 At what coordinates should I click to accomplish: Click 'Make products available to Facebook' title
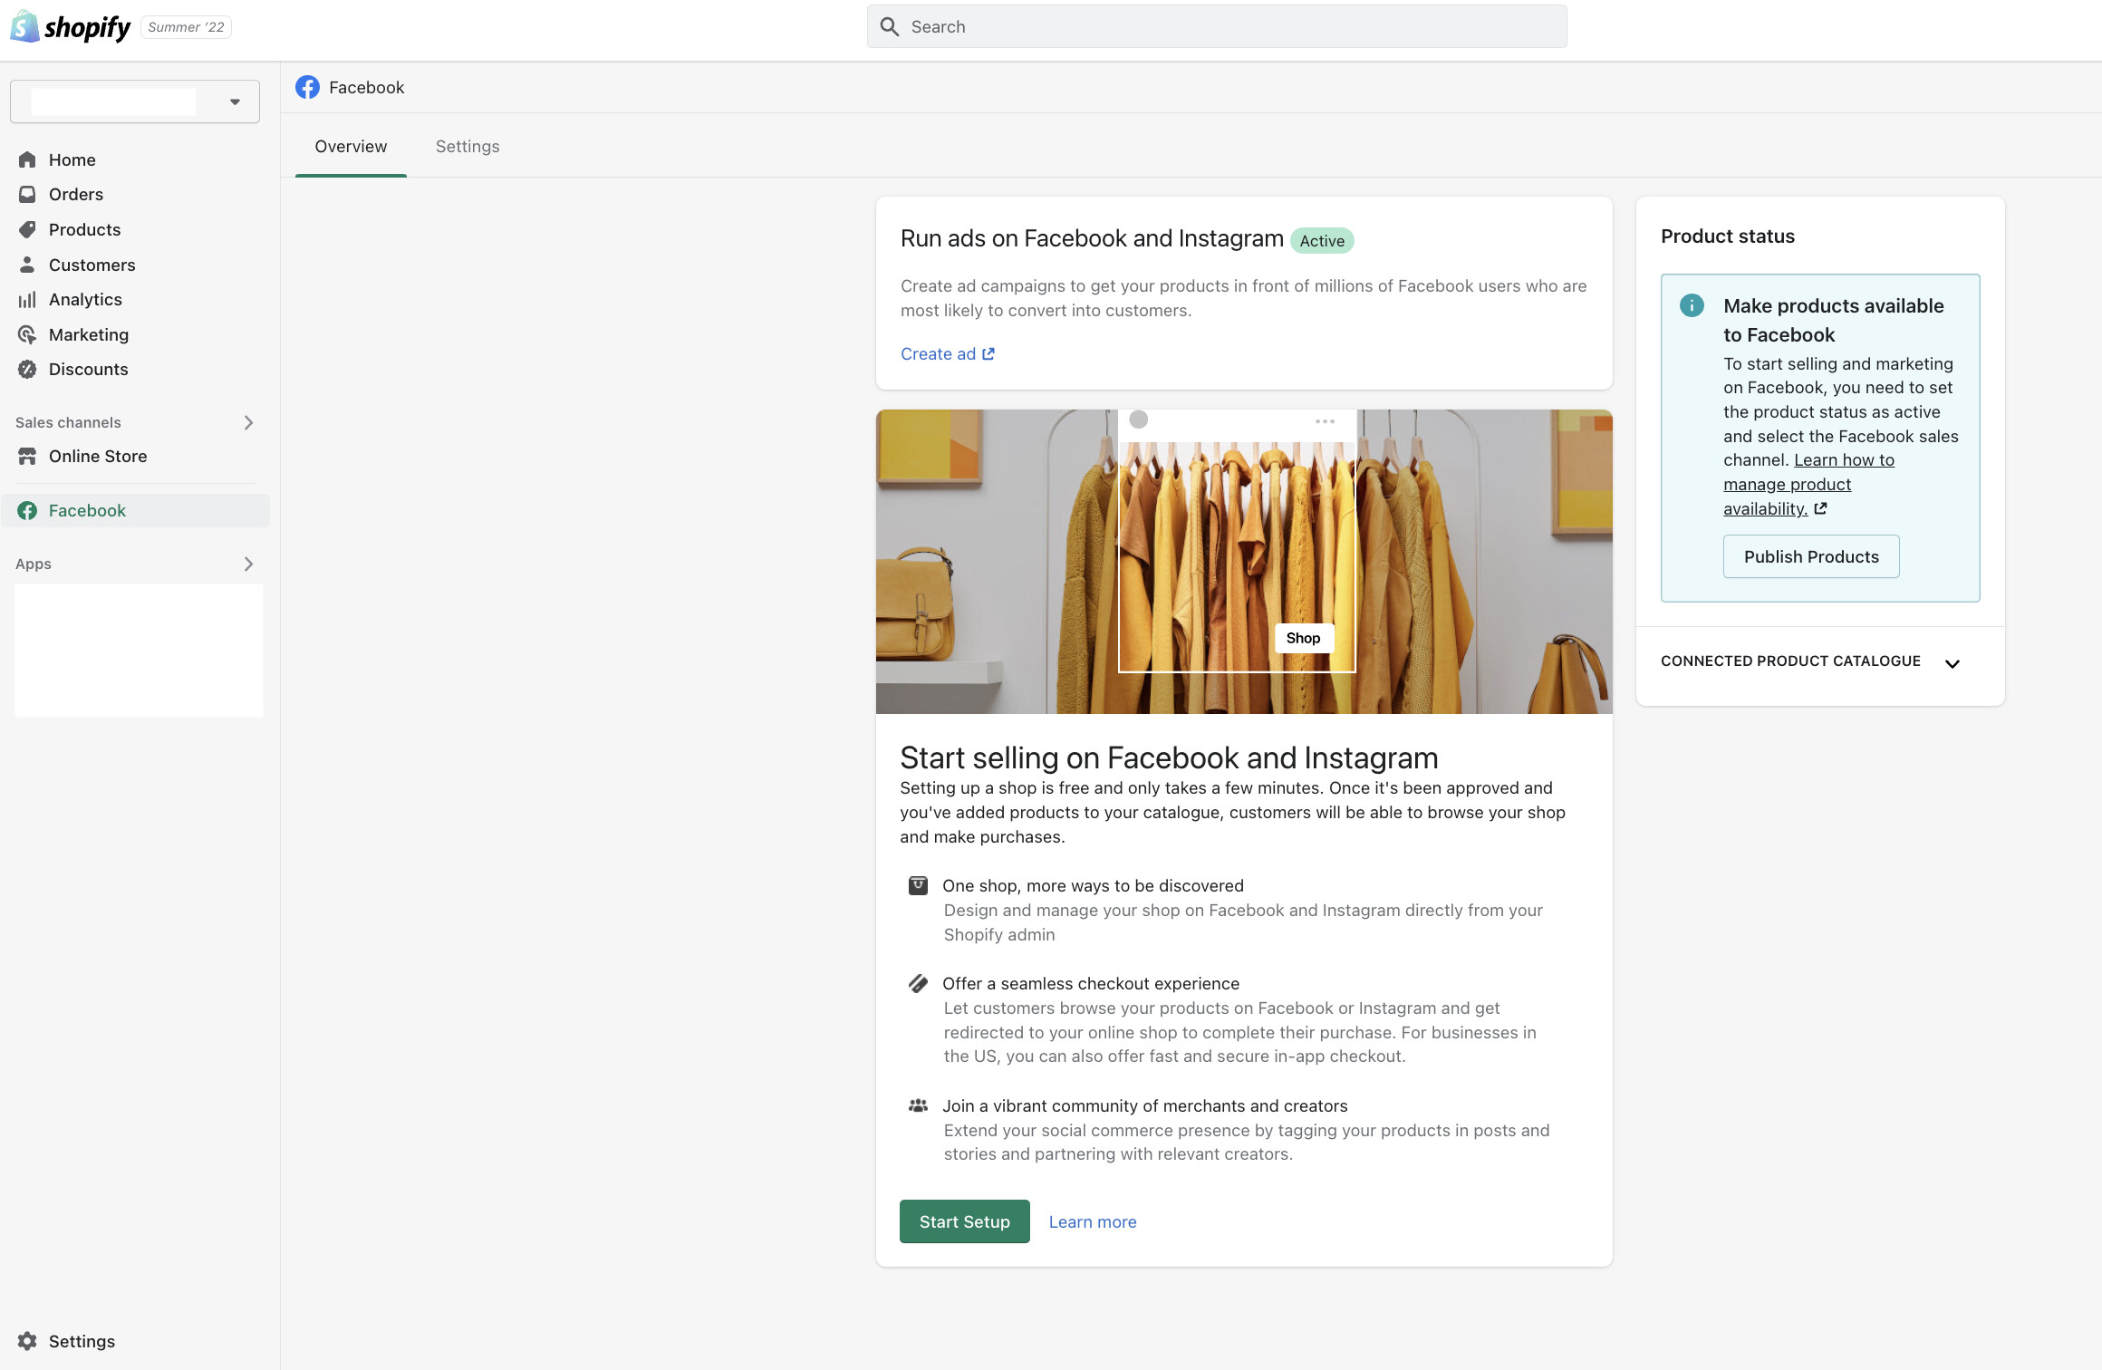point(1834,320)
